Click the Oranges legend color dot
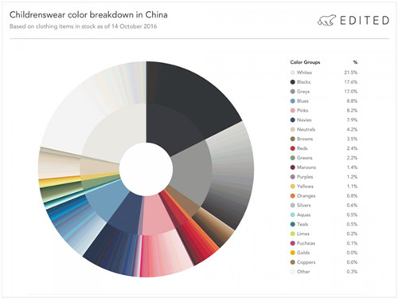398x299 pixels. tap(293, 196)
